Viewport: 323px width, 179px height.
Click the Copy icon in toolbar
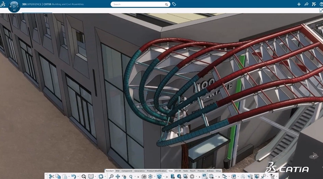pyautogui.click(x=58, y=177)
